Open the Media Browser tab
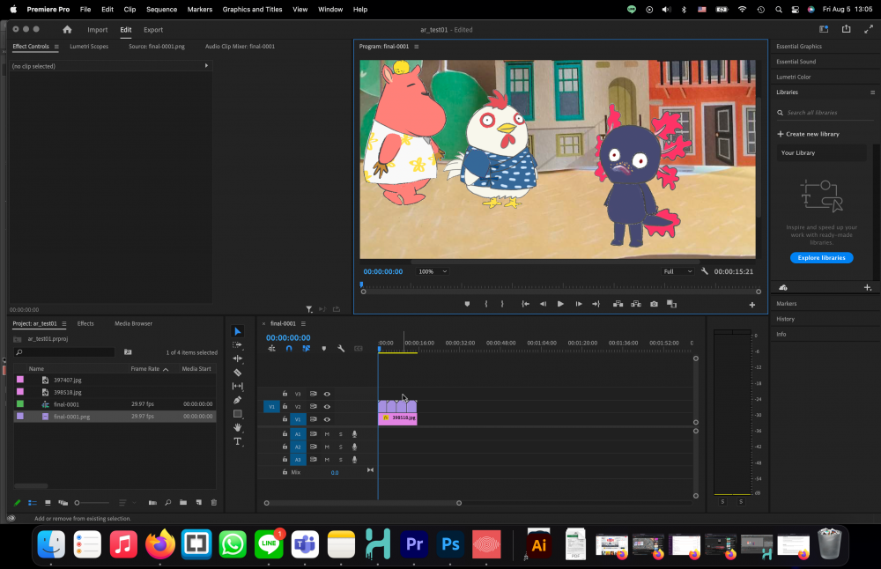Viewport: 881px width, 569px height. tap(133, 323)
